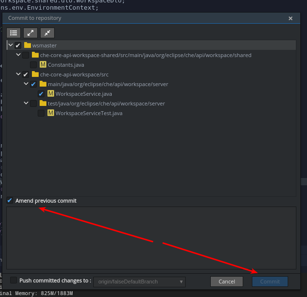Viewport: 307px width, 297px height.
Task: Select Constants.java file name
Action: [x=66, y=65]
